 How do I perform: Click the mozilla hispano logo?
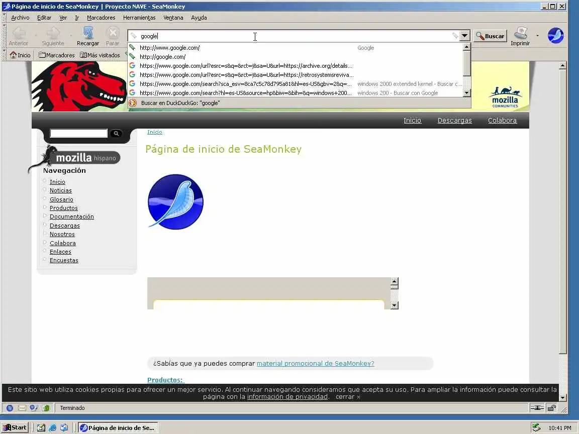[74, 158]
